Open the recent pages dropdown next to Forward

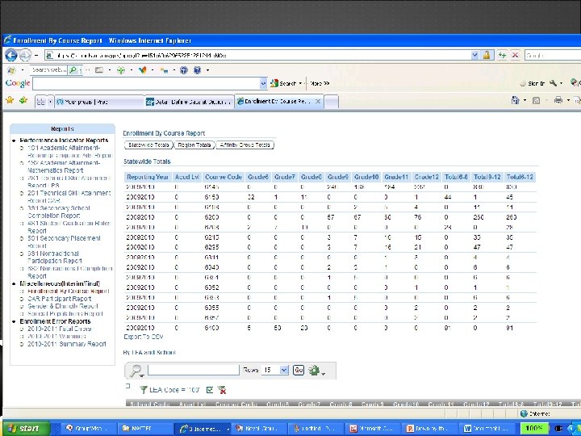pyautogui.click(x=36, y=55)
